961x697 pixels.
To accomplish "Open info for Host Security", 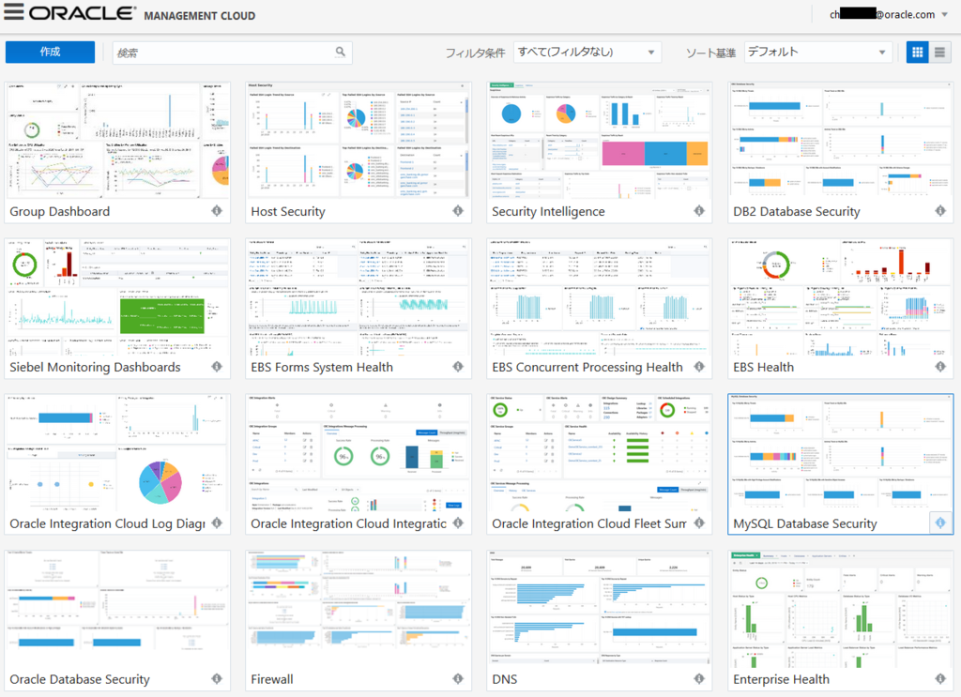I will [458, 211].
